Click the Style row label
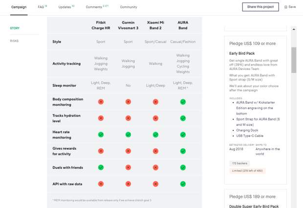The width and height of the screenshot is (303, 208). point(57,42)
